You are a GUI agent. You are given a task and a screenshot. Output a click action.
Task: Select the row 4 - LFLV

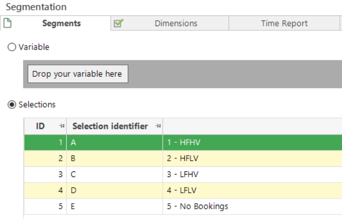183,190
